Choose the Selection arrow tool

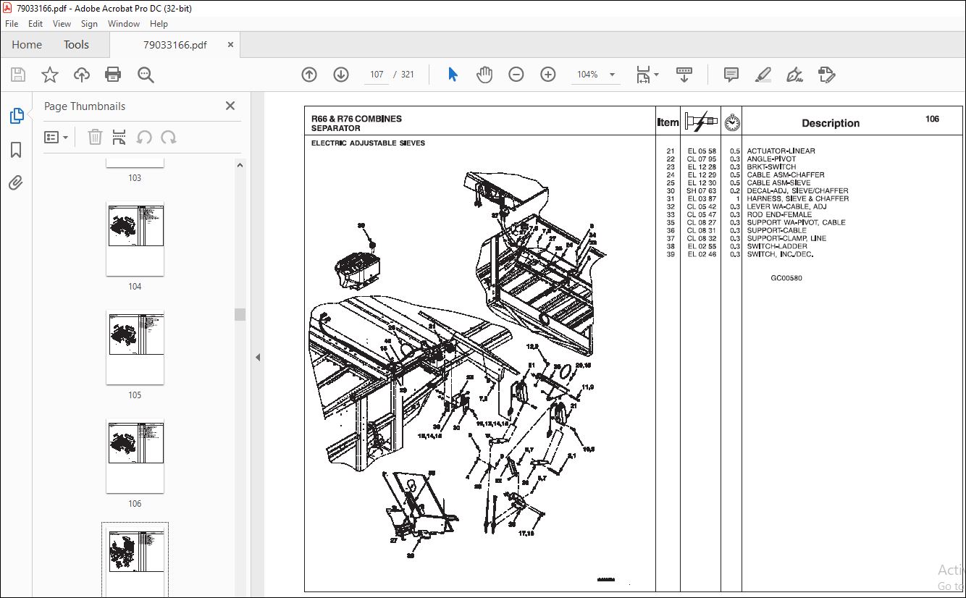pos(453,75)
